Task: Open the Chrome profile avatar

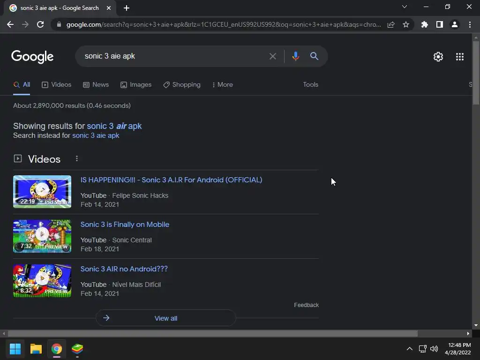Action: pos(455,24)
